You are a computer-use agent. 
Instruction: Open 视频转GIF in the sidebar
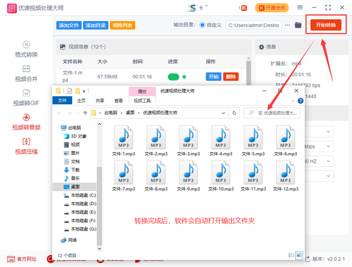(x=26, y=98)
